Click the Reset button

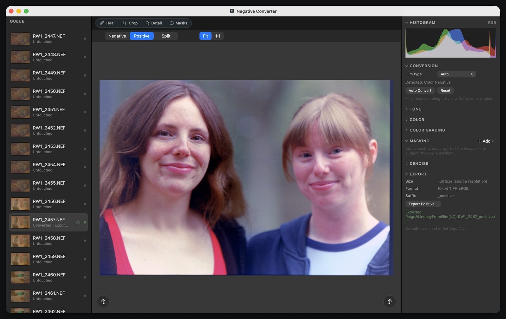pos(445,91)
